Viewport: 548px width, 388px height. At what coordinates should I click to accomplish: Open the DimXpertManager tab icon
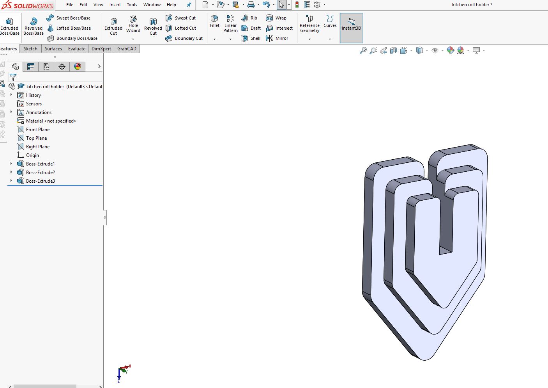click(x=62, y=67)
